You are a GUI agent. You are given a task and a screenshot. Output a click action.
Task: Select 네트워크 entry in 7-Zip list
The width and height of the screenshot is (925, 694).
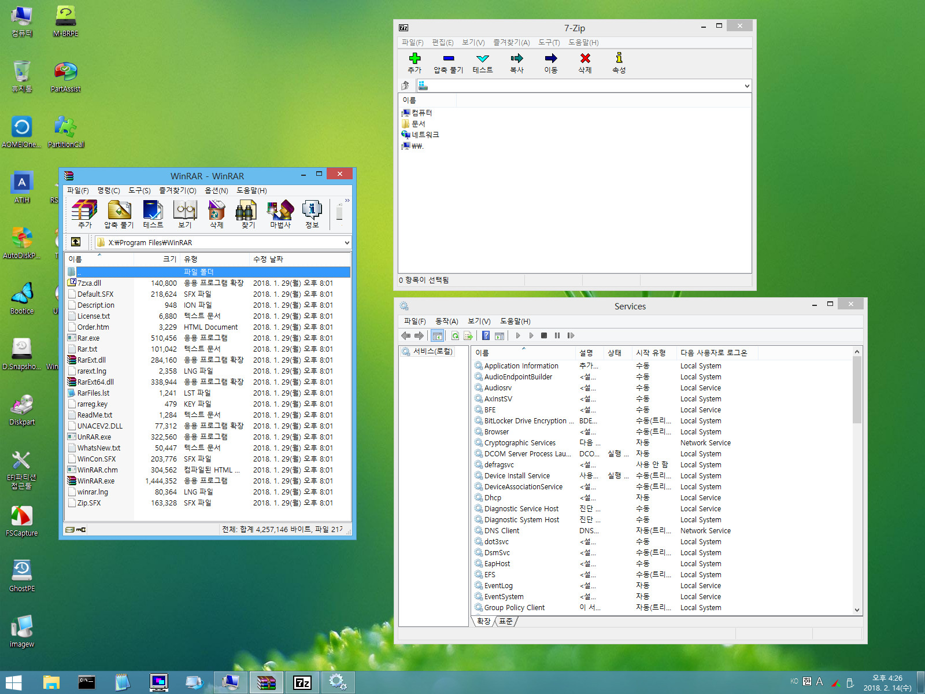[420, 135]
